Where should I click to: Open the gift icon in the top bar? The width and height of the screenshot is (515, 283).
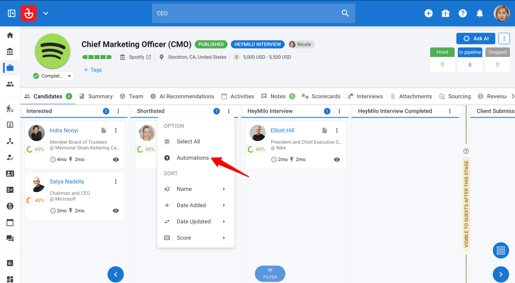pyautogui.click(x=445, y=13)
